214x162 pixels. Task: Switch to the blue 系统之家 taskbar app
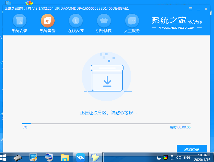click(x=81, y=157)
